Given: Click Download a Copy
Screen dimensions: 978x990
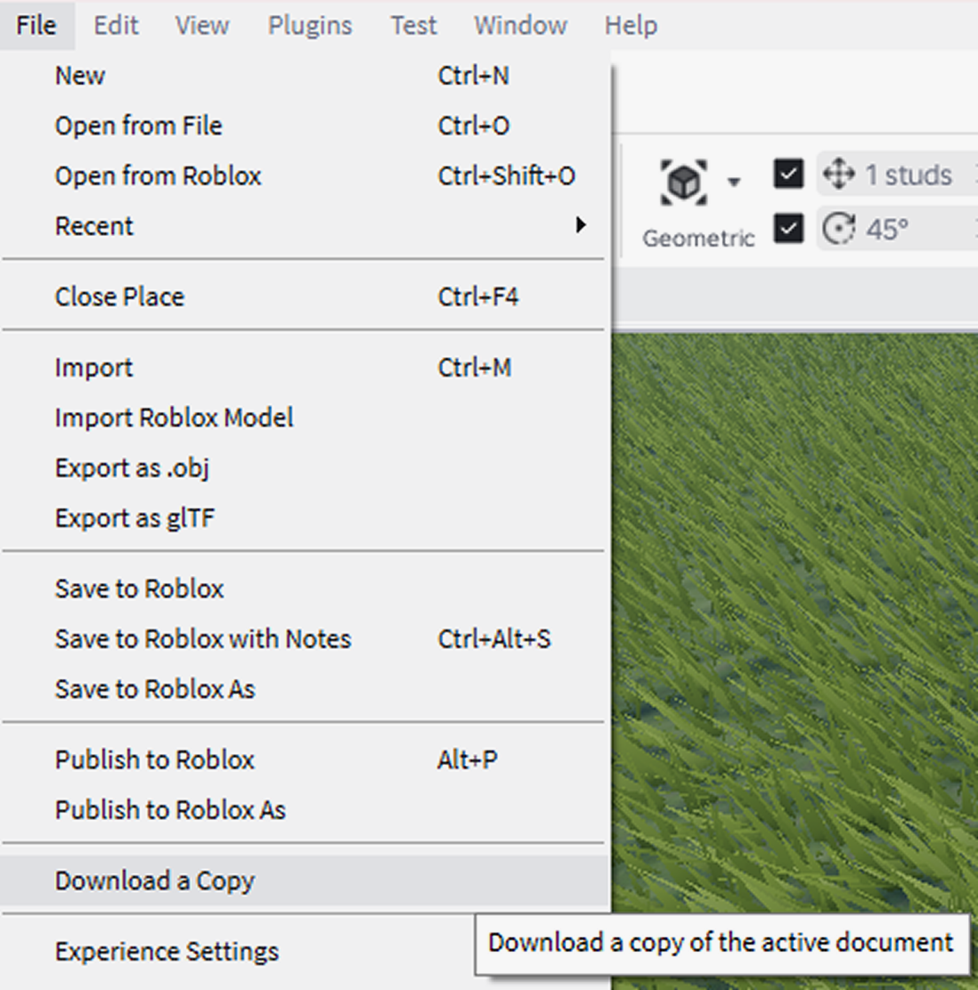Looking at the screenshot, I should coord(304,880).
